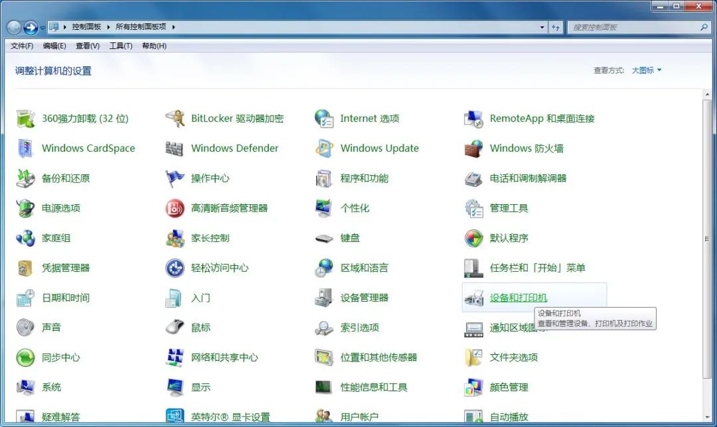Open the 查看(V) menu
Image resolution: width=717 pixels, height=427 pixels.
(x=88, y=46)
